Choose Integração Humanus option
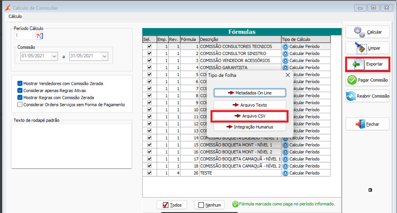The width and height of the screenshot is (397, 213). (250, 127)
